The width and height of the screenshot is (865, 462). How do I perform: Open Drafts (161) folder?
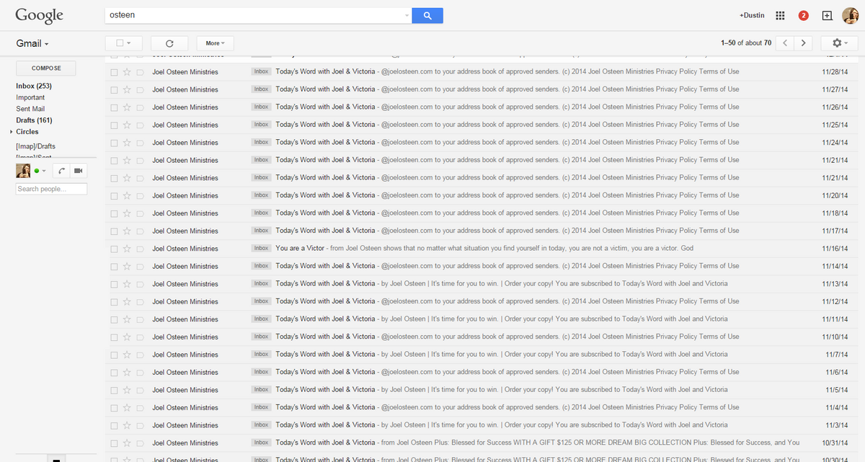coord(34,120)
